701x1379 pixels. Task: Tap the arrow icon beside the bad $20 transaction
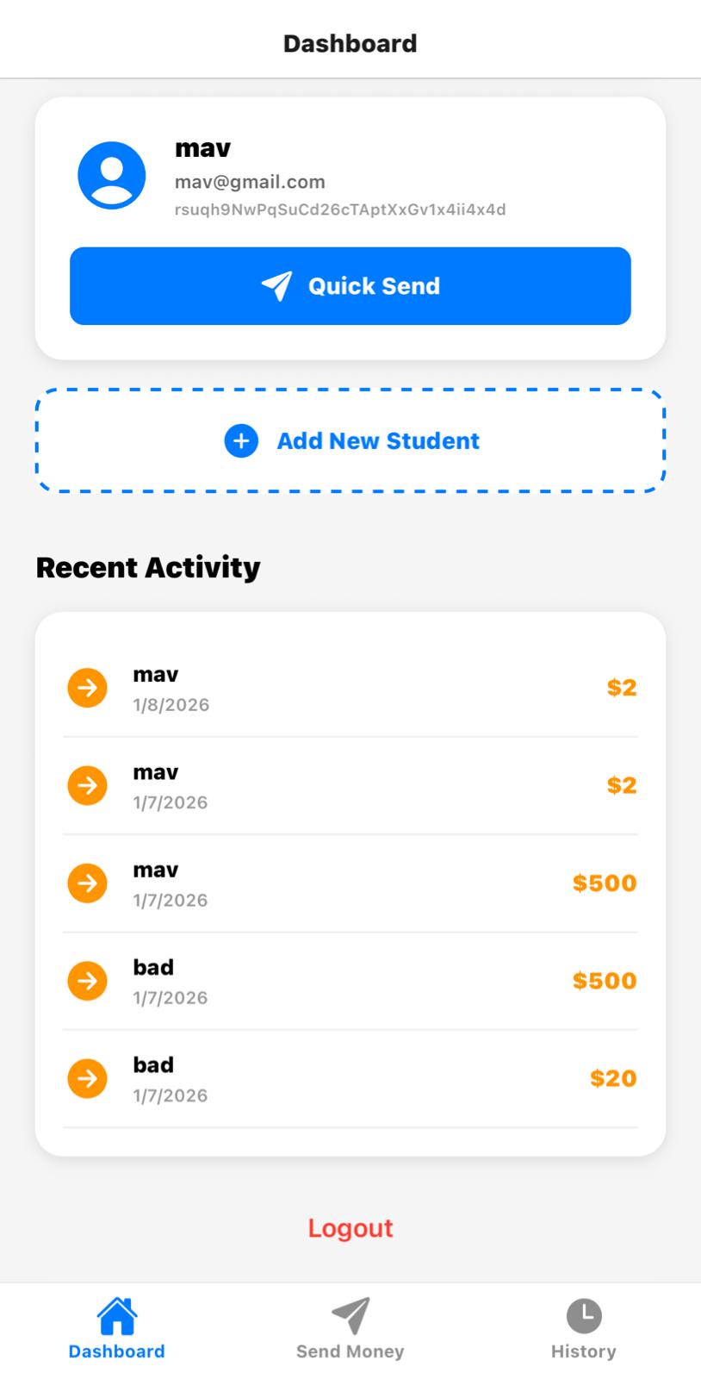coord(87,1078)
